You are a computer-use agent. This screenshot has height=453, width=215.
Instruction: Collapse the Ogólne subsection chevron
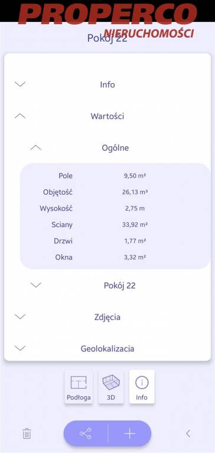[36, 148]
